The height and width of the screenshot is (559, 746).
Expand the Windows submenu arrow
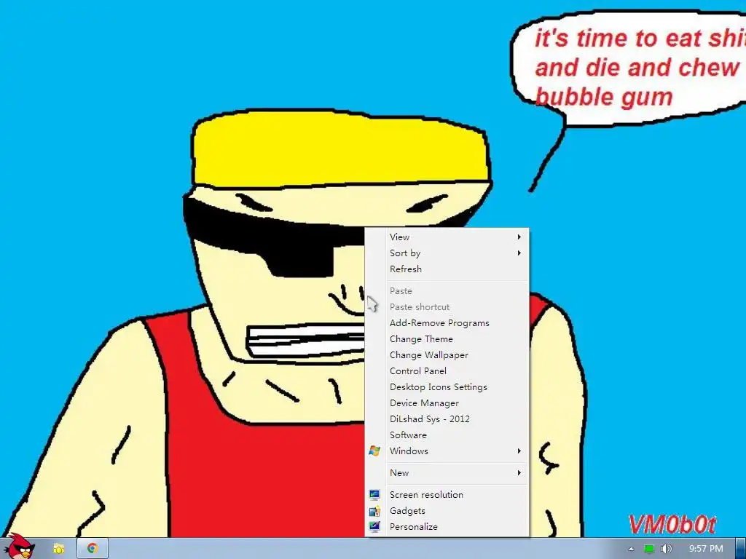coord(519,451)
